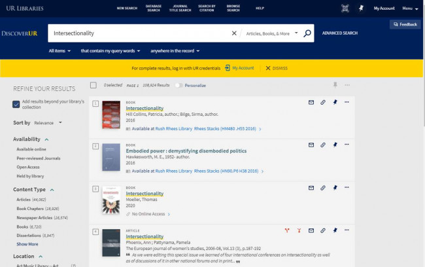
Task: Click the magnifier search icon
Action: click(x=307, y=33)
